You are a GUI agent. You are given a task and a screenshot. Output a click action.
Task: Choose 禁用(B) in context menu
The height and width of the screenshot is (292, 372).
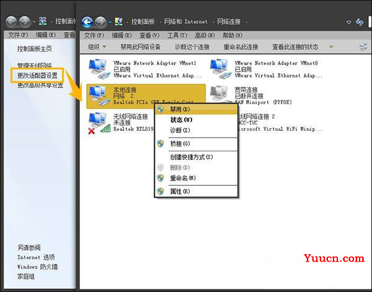pos(196,109)
